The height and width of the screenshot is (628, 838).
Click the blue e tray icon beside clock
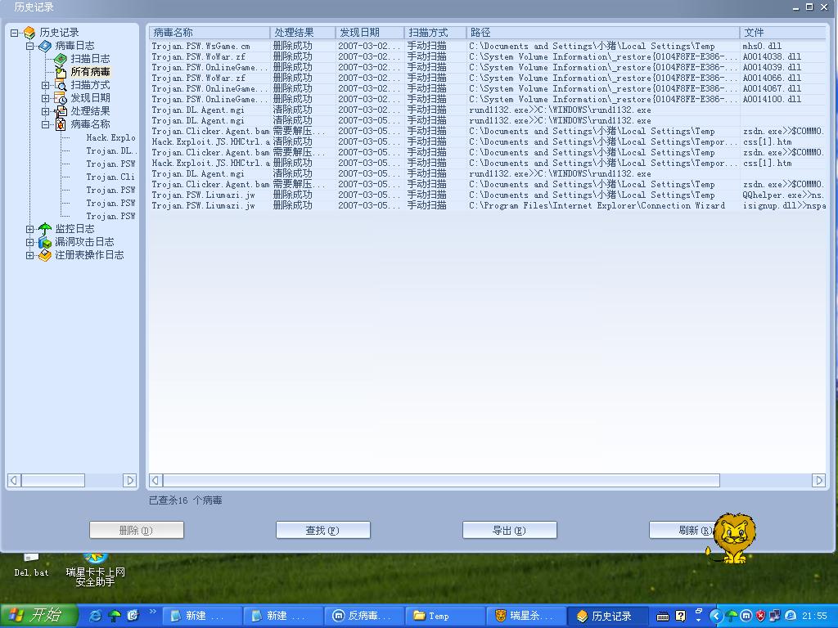[x=790, y=616]
